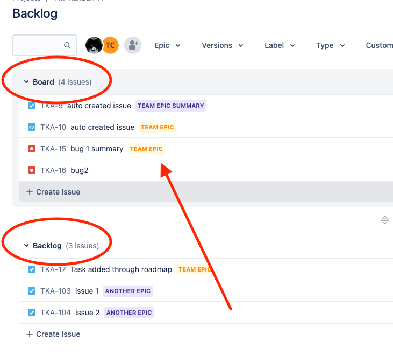Select the orange TC user avatar
The width and height of the screenshot is (393, 361).
click(111, 45)
